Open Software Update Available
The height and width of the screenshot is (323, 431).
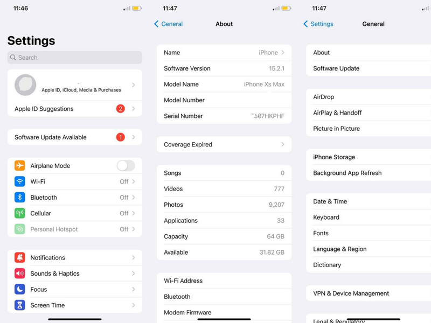[75, 137]
